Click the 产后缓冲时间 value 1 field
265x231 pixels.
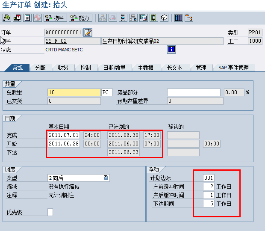coord(209,195)
